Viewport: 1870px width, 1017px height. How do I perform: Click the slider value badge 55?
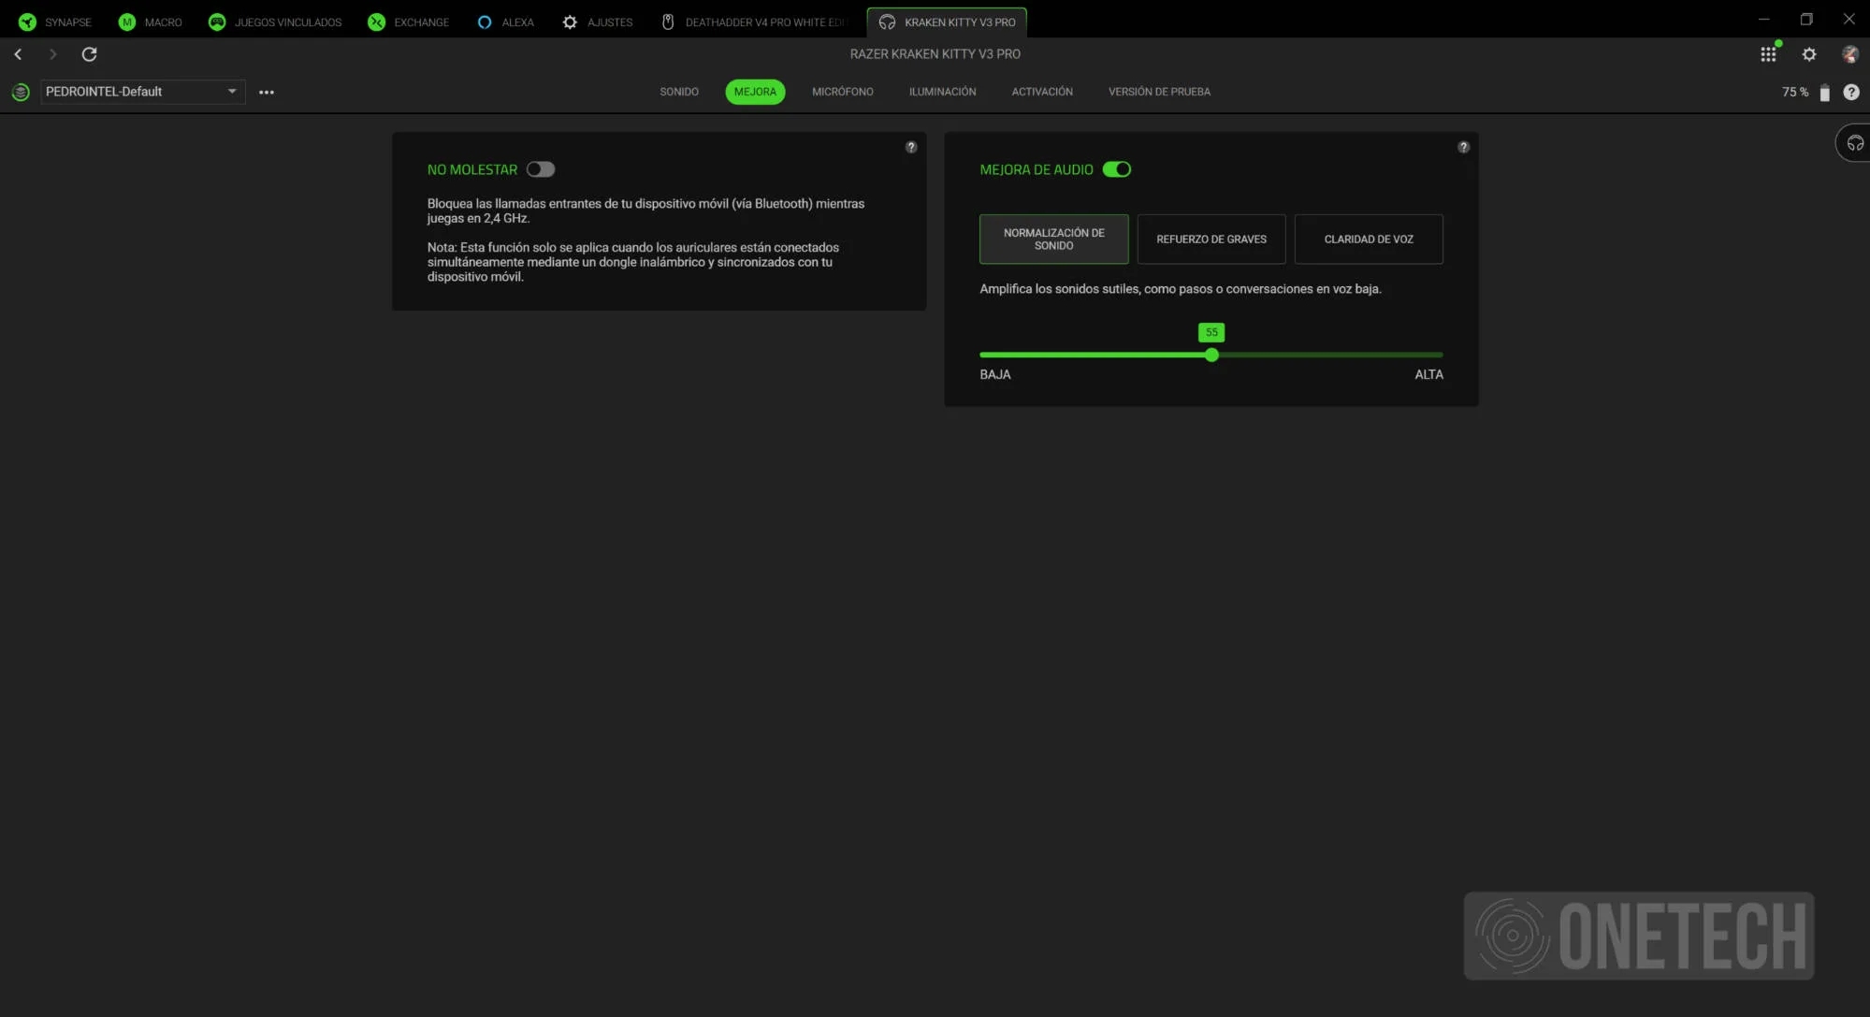(1211, 332)
